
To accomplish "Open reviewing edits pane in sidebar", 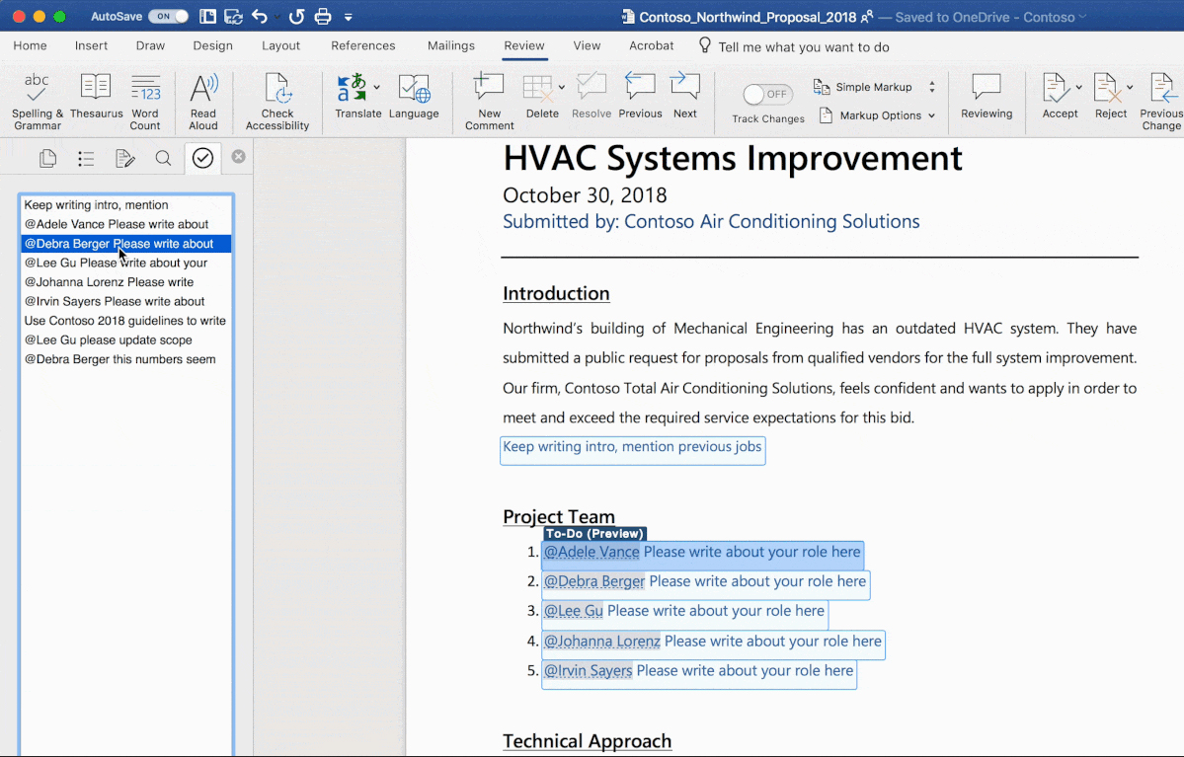I will [124, 158].
